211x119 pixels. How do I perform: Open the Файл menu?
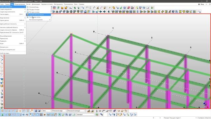pos(2,4)
